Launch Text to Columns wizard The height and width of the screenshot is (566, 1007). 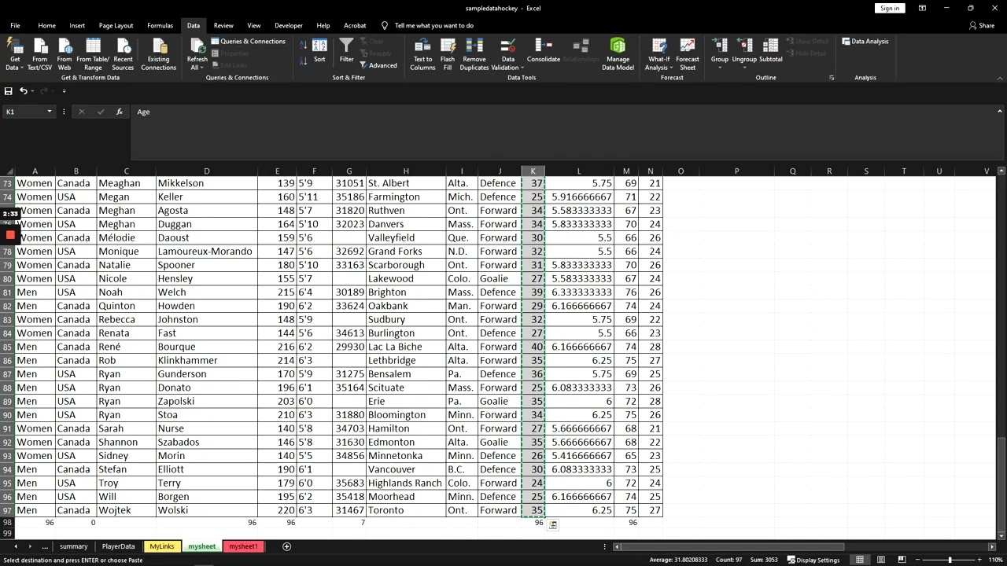click(422, 53)
